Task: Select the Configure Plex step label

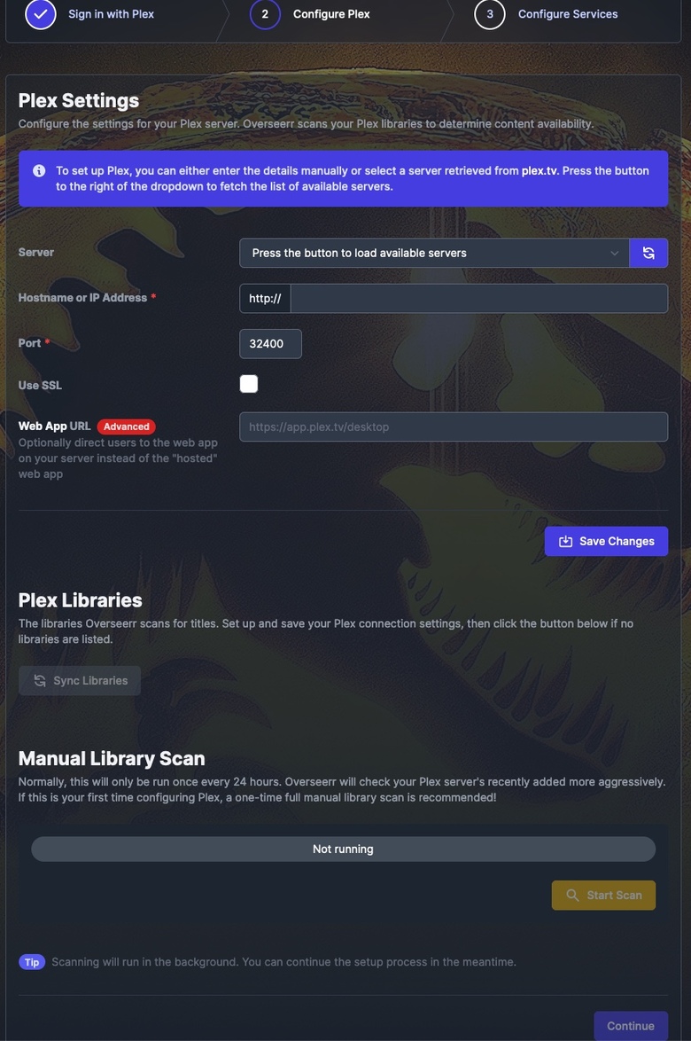Action: coord(331,14)
